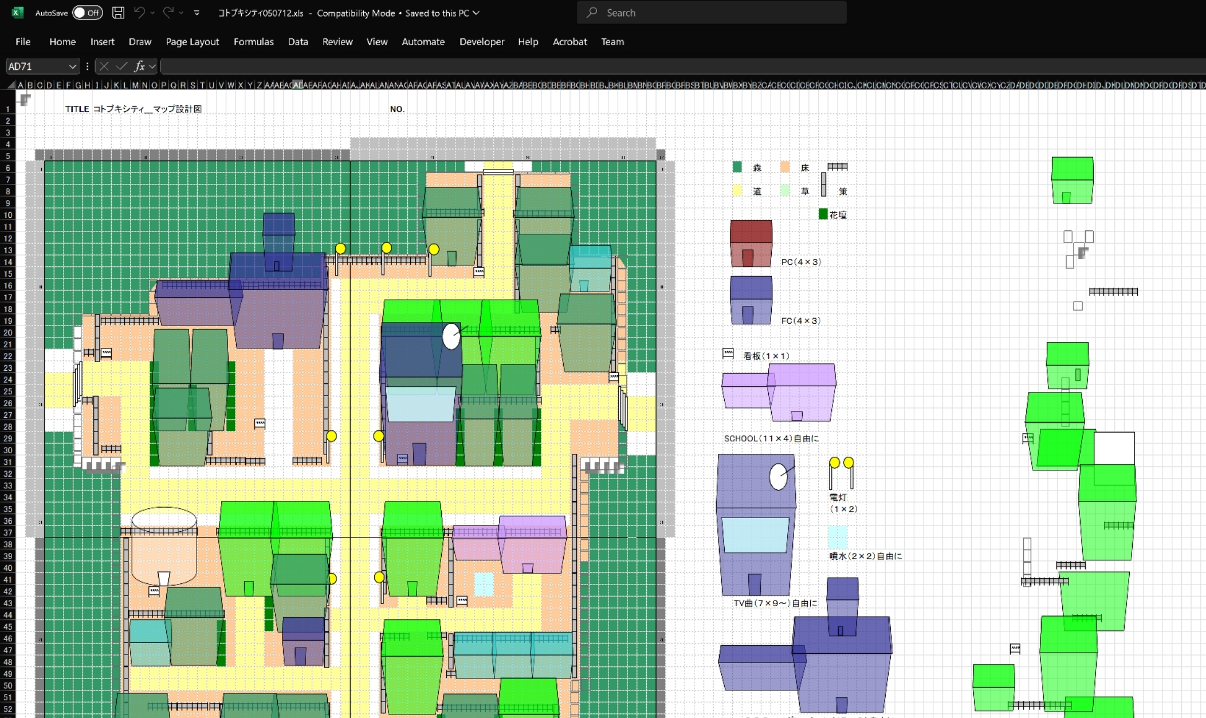Click the light green 草 legend swatch
Image resolution: width=1206 pixels, height=718 pixels.
(785, 190)
